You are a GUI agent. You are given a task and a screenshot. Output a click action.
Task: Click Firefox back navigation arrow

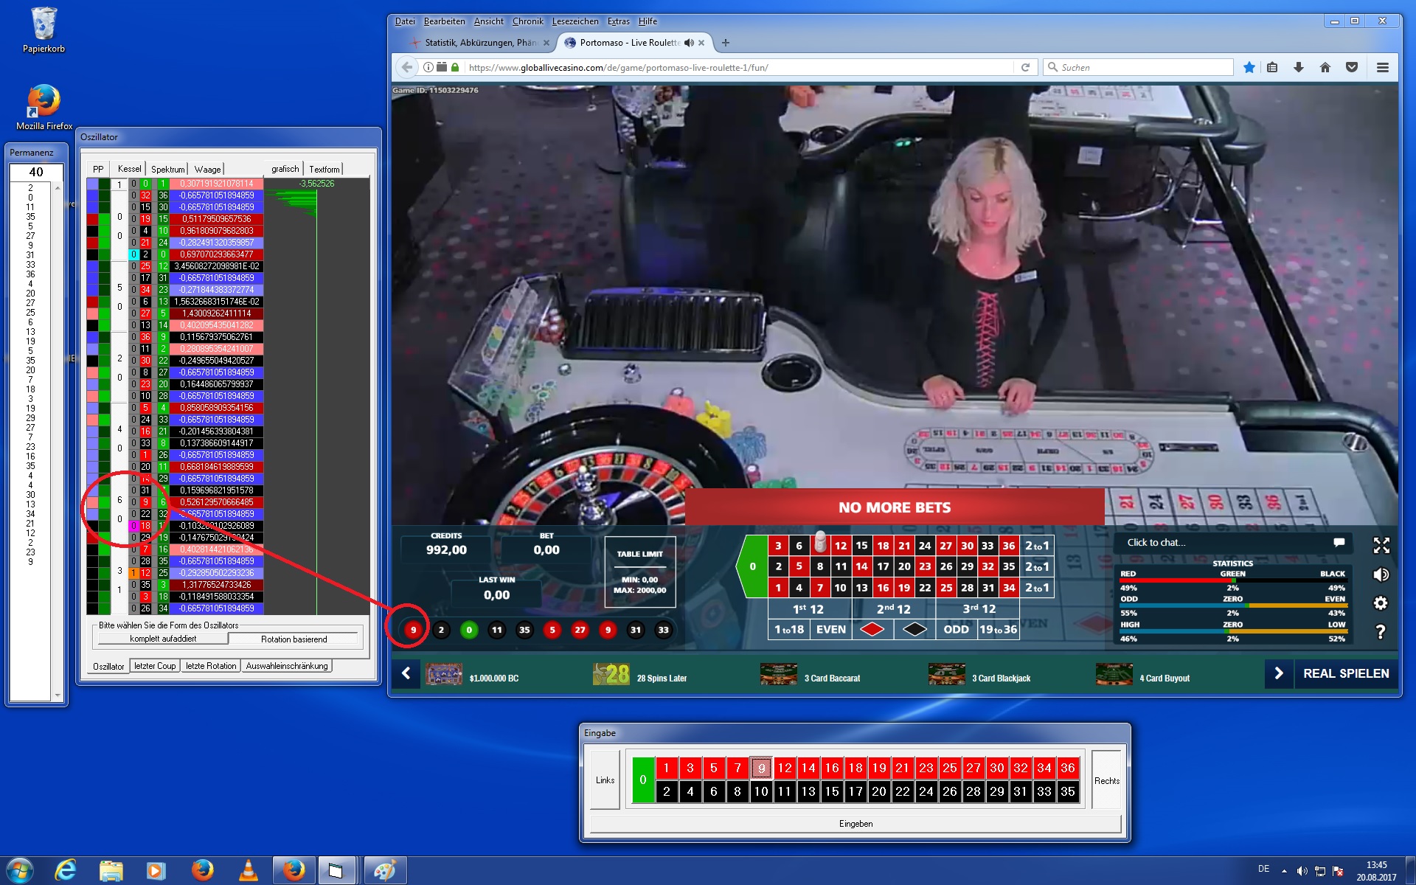click(406, 67)
